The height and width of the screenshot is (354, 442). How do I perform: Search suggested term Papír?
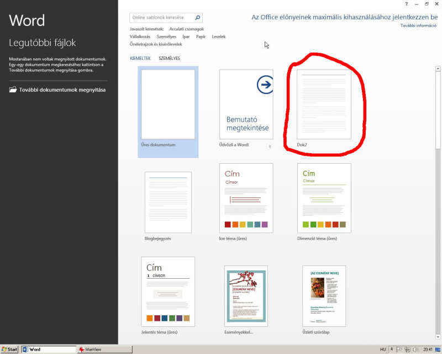click(x=201, y=37)
